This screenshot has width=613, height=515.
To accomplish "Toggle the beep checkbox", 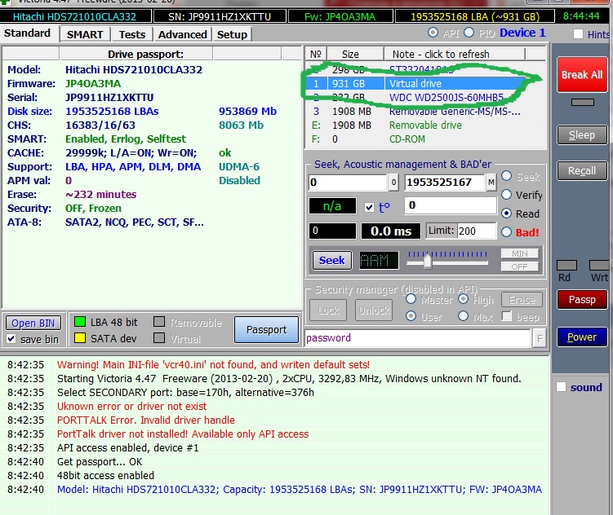I will point(507,316).
